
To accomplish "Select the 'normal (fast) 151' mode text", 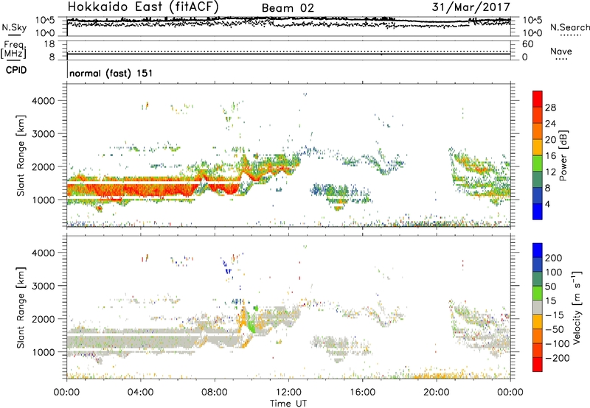I will click(111, 73).
